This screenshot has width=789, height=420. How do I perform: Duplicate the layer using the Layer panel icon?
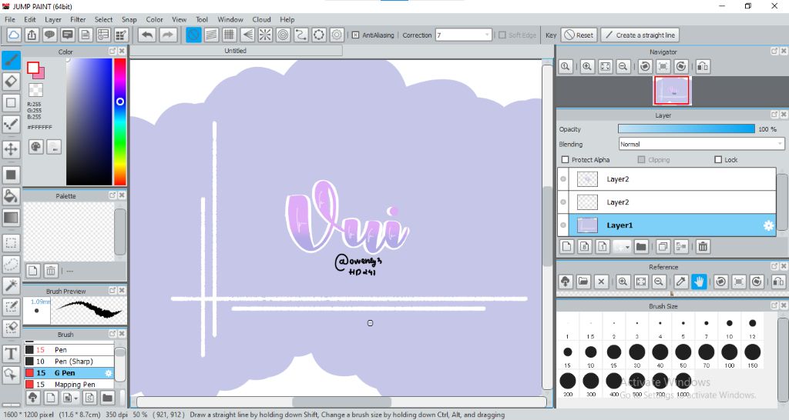point(663,246)
